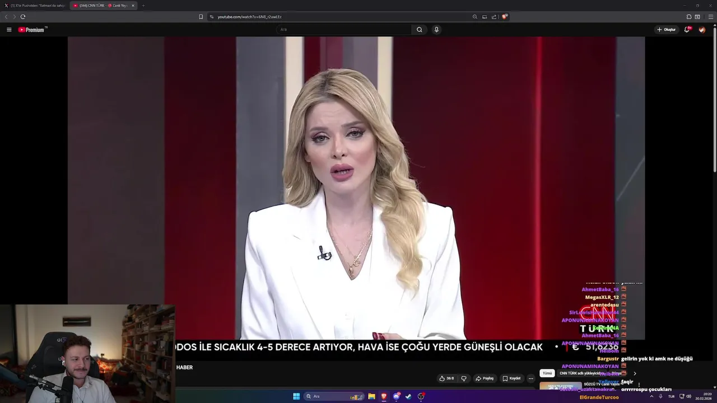Viewport: 717px width, 403px height.
Task: Select the 'CNN TÜRK adlı yükleyiciden' chip
Action: click(x=583, y=373)
